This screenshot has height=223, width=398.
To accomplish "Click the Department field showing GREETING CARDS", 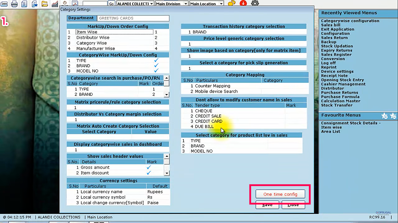I will coord(133,18).
